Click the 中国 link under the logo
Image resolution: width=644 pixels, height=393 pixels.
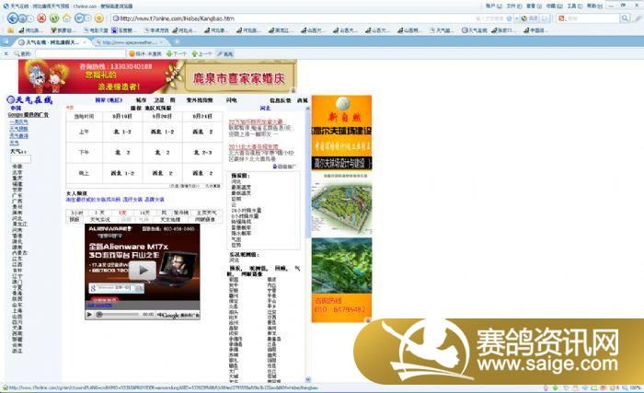coord(16,108)
